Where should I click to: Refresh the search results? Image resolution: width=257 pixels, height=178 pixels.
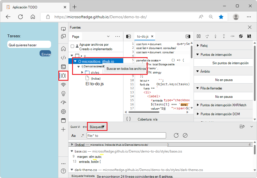click(x=176, y=135)
